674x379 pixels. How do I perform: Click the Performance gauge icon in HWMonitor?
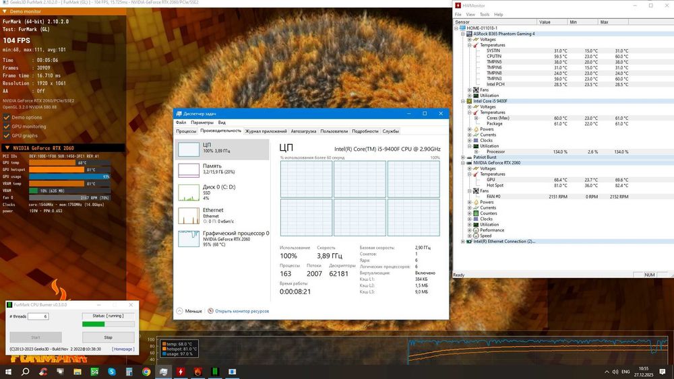tap(476, 230)
